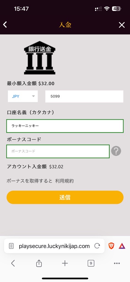Tap the bonus code help question mark
Screen dimensions: 130x282
[116, 151]
